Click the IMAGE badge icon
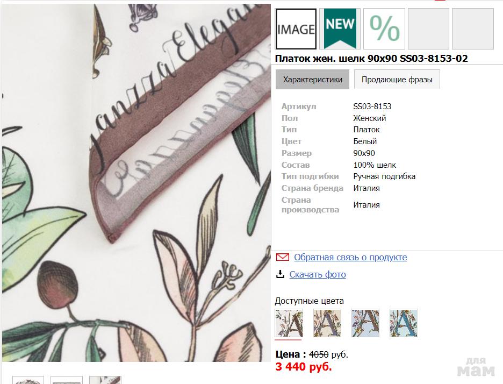Viewport: 503px width, 384px height. tap(296, 29)
